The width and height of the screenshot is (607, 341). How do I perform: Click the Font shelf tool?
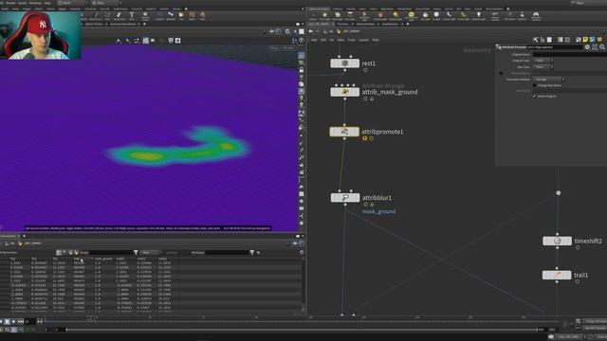[132, 15]
